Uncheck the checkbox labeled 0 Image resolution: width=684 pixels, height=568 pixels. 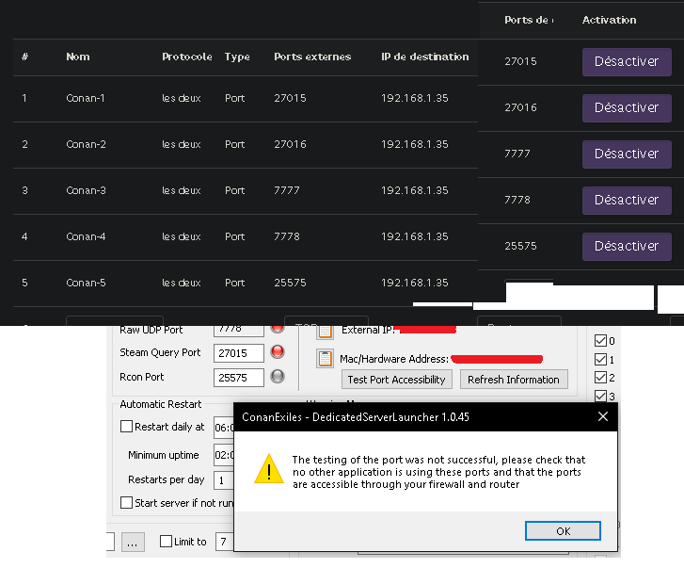(600, 341)
